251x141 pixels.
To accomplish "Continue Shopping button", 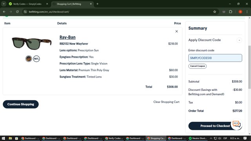I will pos(21,104).
